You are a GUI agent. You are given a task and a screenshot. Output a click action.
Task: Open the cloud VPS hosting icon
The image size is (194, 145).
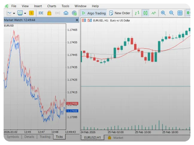[66, 13]
